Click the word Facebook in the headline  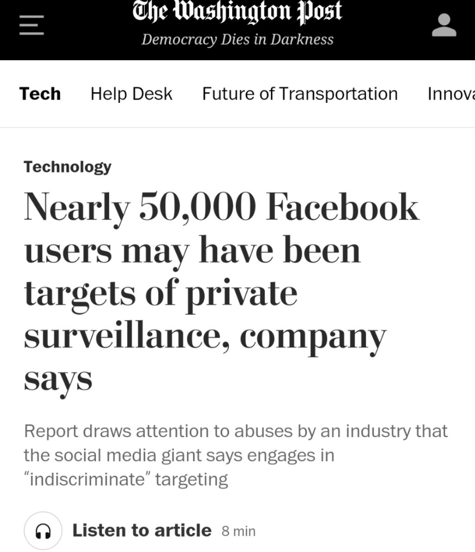[342, 207]
